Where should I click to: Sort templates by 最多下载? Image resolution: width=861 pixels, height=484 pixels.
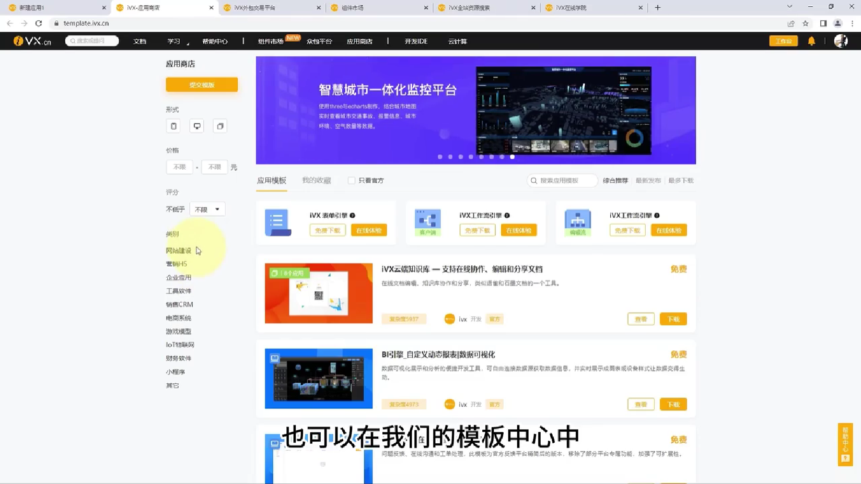pos(681,181)
